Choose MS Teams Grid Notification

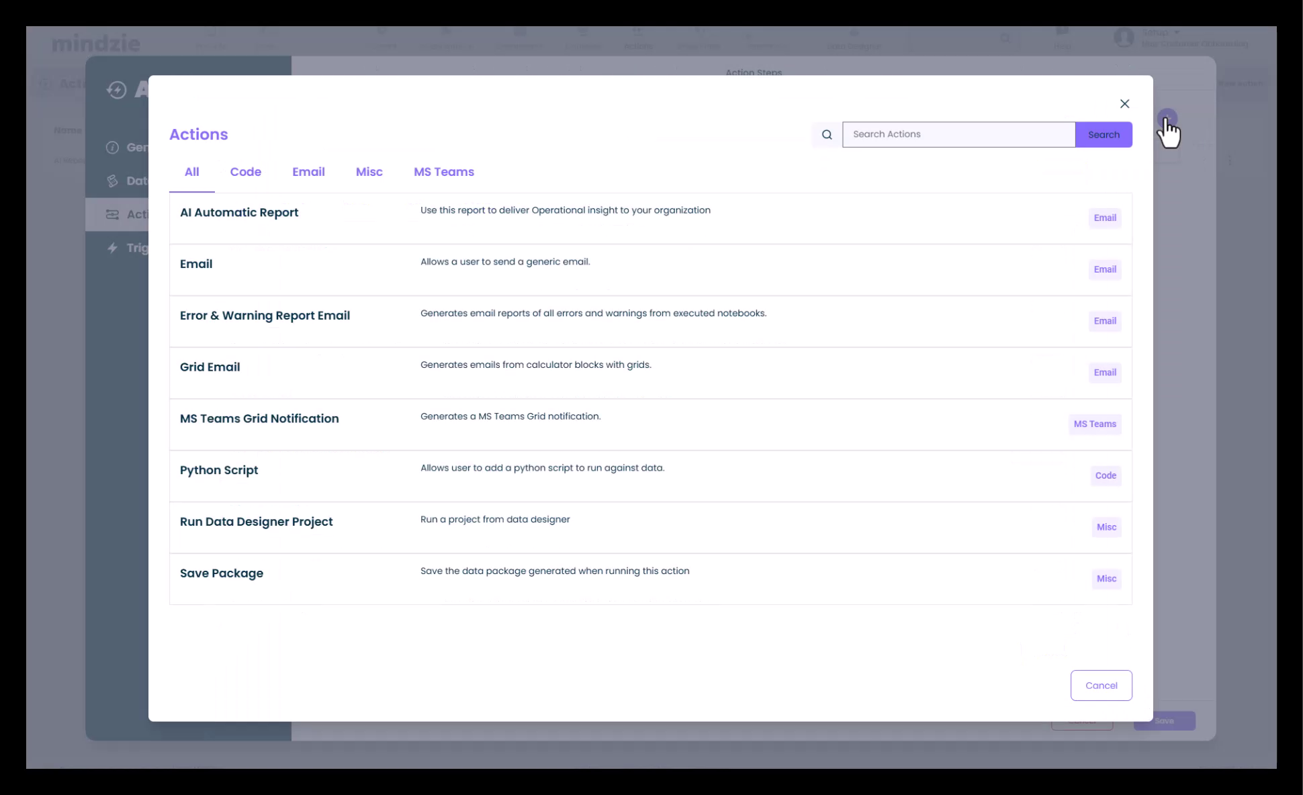click(259, 419)
